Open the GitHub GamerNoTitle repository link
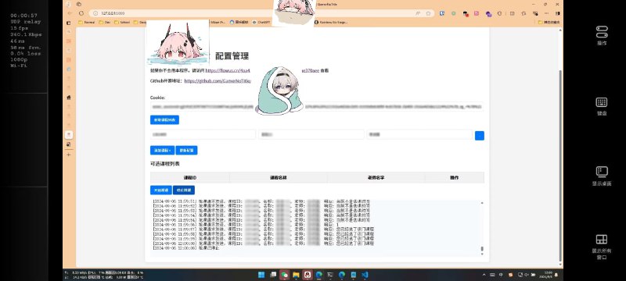Image resolution: width=626 pixels, height=281 pixels. (218, 81)
